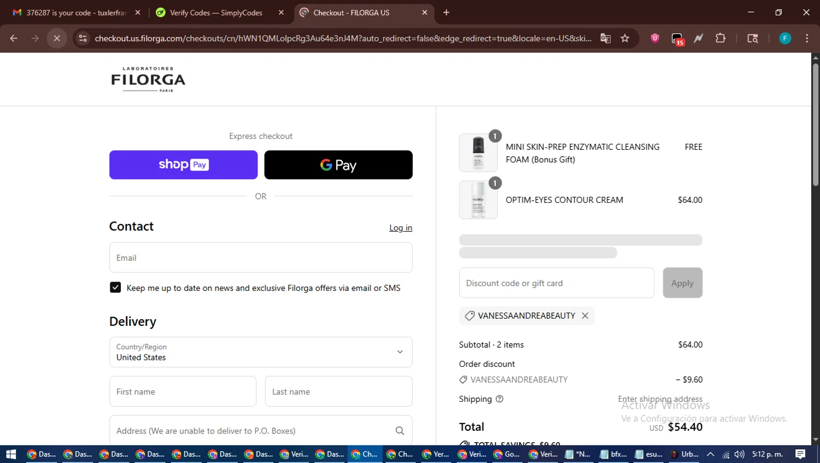Viewport: 820px width, 463px height.
Task: Click the page vertical scrollbar
Action: pos(816,125)
